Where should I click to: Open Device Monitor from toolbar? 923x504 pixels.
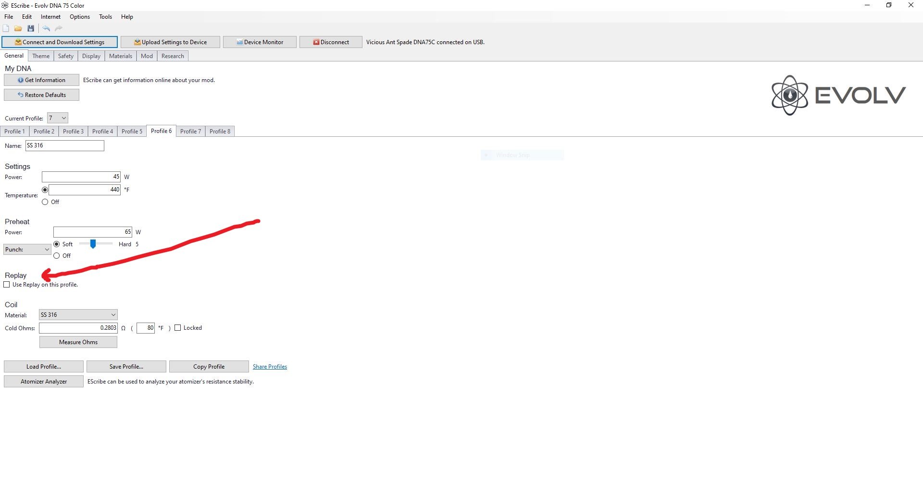(260, 42)
